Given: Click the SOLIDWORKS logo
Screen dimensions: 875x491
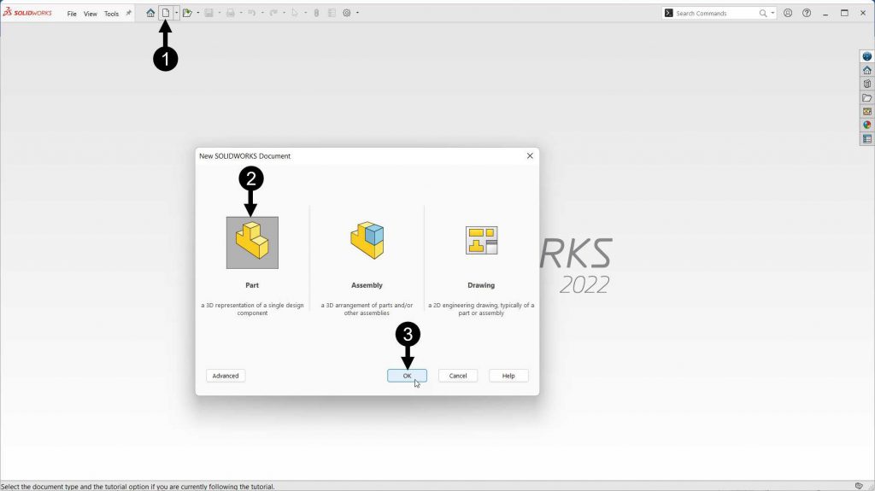Looking at the screenshot, I should tap(27, 12).
